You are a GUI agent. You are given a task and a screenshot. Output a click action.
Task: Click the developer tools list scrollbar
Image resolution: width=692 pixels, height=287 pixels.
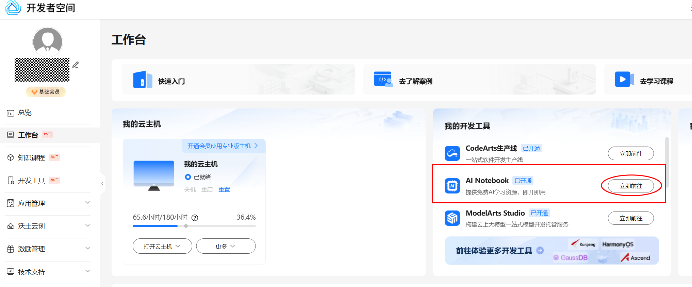point(667,162)
